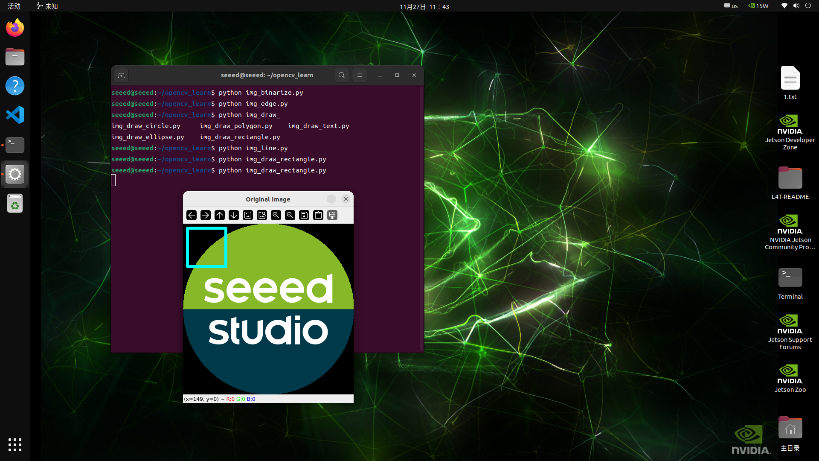Maximize the terminal window

tap(397, 75)
